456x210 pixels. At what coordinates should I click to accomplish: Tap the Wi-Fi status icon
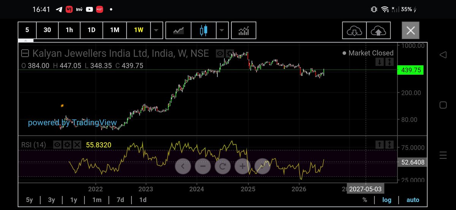[x=385, y=9]
